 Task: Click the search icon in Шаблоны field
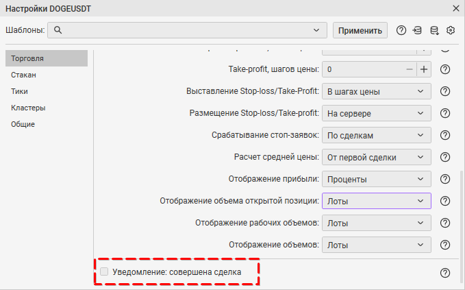click(58, 30)
